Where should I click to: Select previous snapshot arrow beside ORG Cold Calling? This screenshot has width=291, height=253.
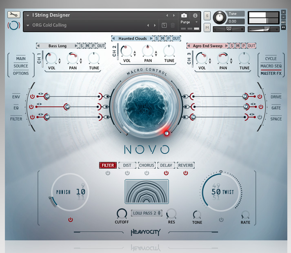(x=148, y=25)
